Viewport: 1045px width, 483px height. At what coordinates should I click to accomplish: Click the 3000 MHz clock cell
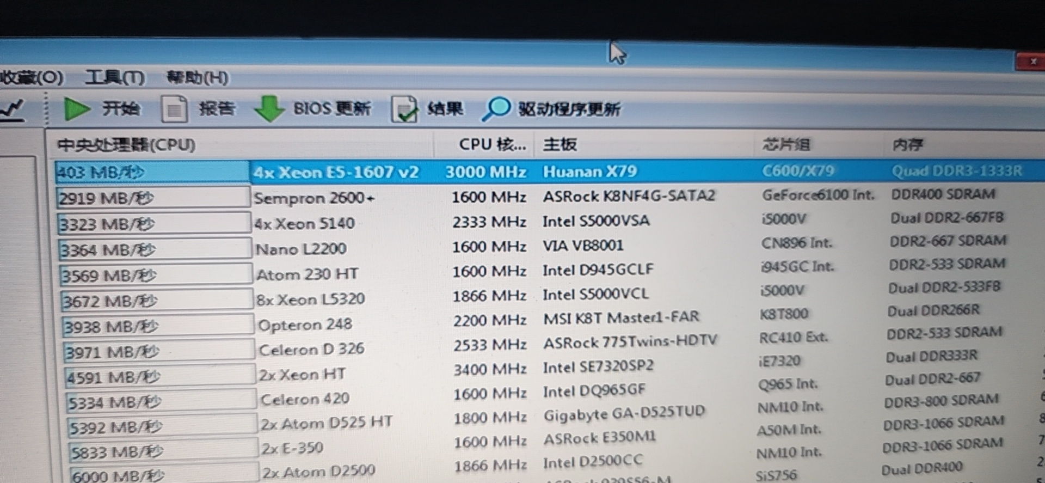[485, 172]
